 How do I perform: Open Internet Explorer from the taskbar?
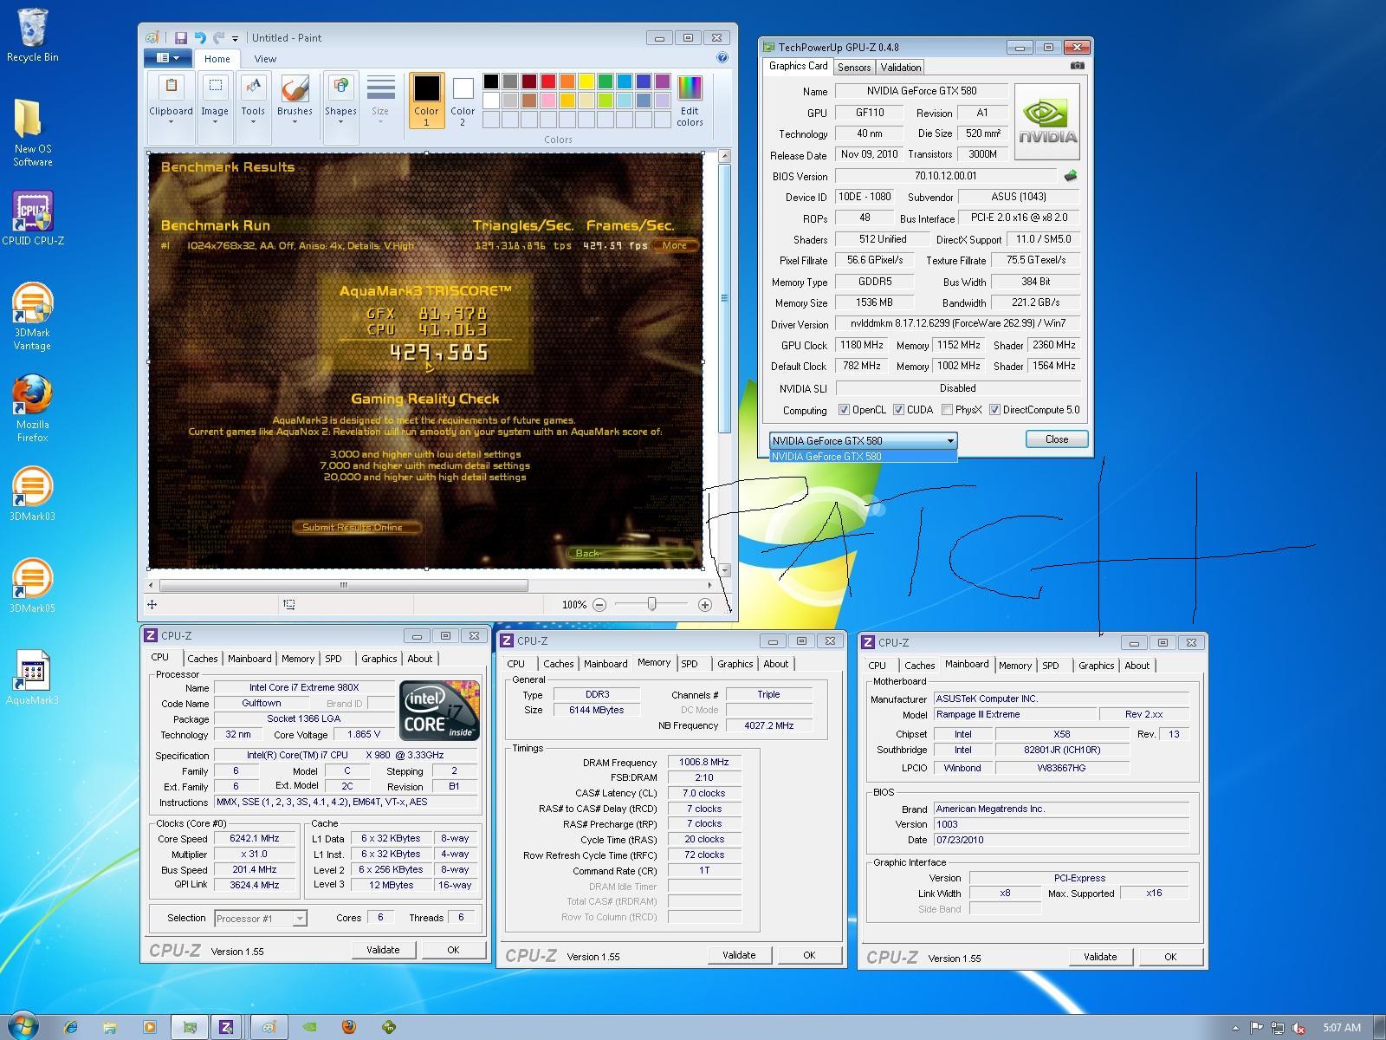(71, 1027)
